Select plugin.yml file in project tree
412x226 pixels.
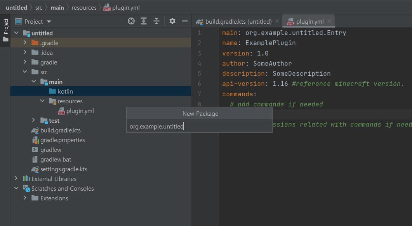click(x=80, y=111)
